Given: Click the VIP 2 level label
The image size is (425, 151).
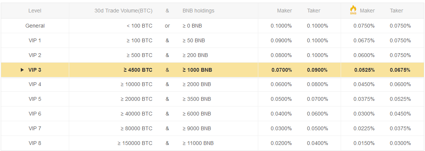Looking at the screenshot, I should pos(35,55).
